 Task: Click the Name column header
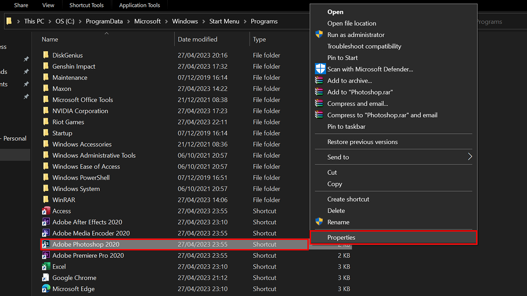click(50, 39)
